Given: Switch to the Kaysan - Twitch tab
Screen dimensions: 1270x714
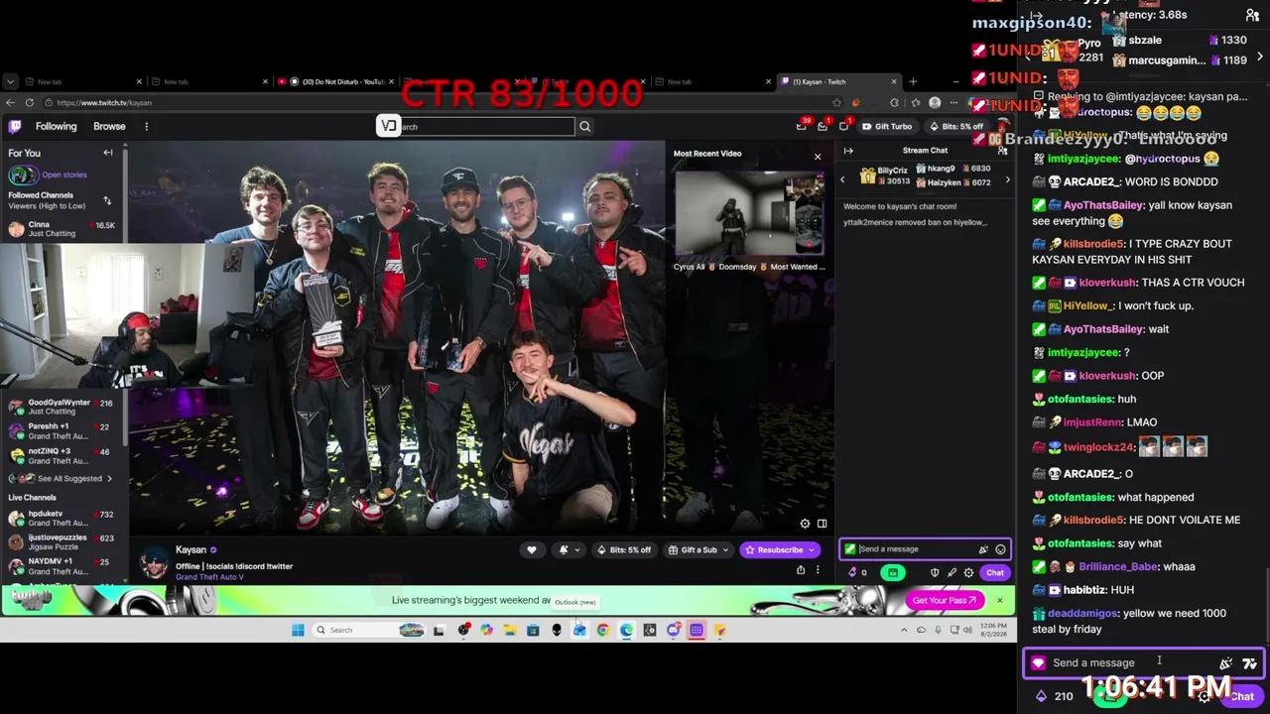Looking at the screenshot, I should (x=838, y=81).
